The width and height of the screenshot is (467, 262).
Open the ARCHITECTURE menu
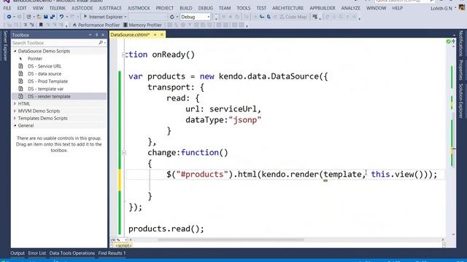pos(287,8)
